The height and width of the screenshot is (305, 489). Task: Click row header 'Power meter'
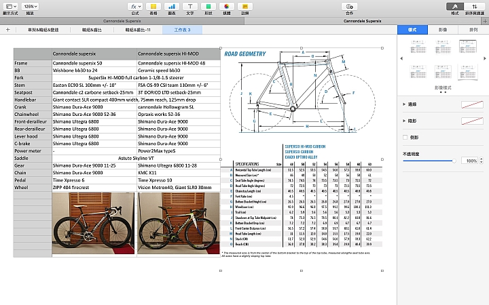33,151
